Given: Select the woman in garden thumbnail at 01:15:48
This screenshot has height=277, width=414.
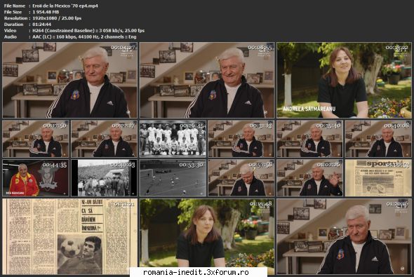Looking at the screenshot, I should point(207,236).
